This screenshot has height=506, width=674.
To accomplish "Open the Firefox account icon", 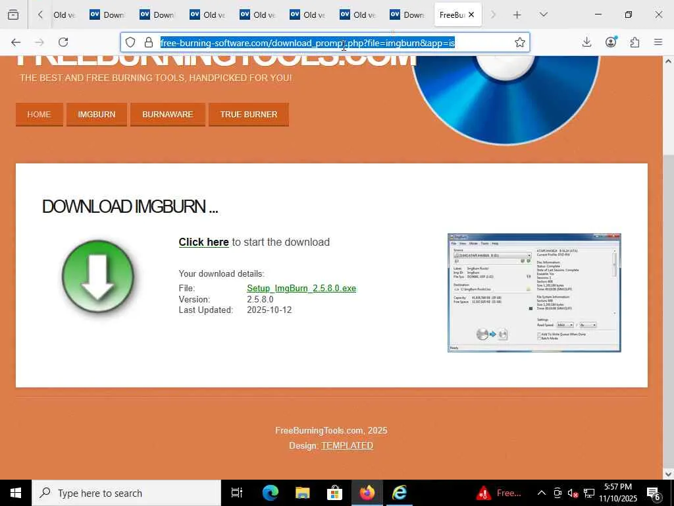I will pos(611,42).
